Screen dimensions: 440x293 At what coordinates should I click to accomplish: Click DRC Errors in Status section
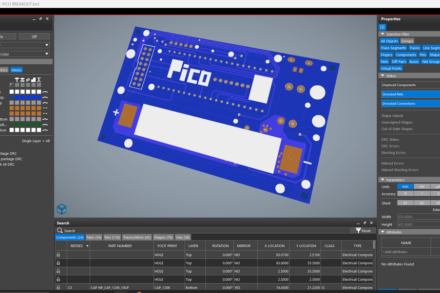tap(390, 146)
